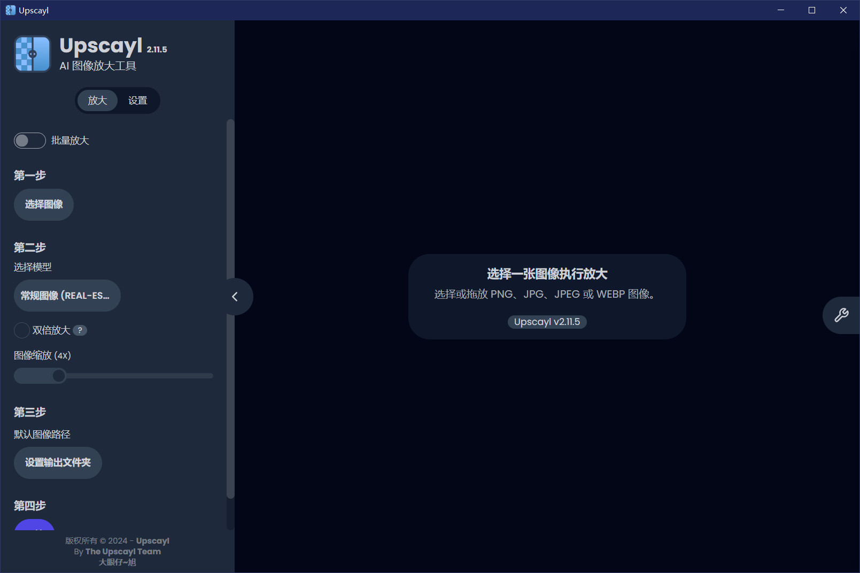Click The Upscayl Team credit text
The image size is (860, 573).
point(123,552)
